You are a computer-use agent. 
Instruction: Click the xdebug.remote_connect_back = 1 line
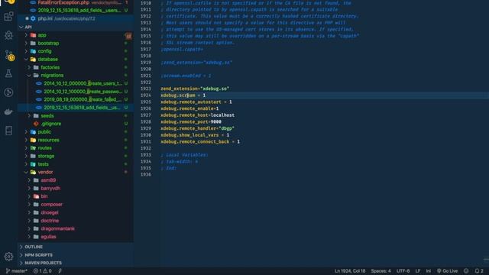point(200,142)
